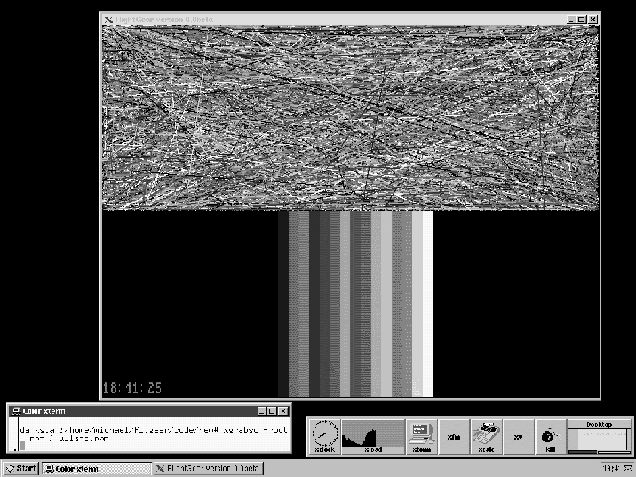The width and height of the screenshot is (636, 477).
Task: Click the taskbar clock in the tray
Action: (x=610, y=468)
